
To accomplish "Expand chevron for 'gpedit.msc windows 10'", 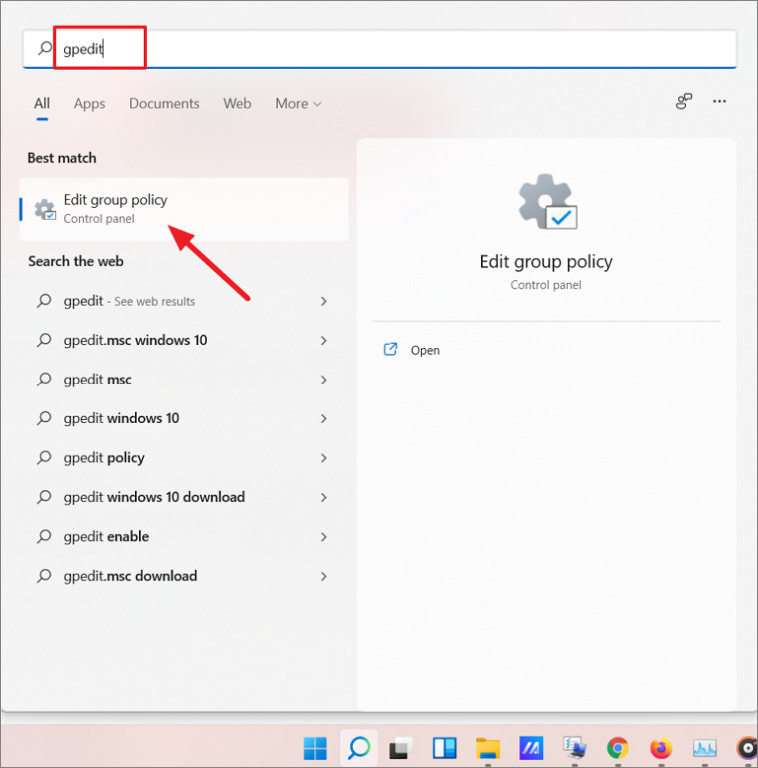I will pyautogui.click(x=324, y=340).
